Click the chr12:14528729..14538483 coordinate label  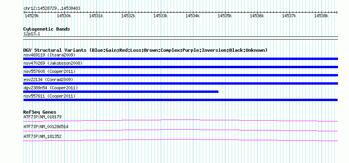click(52, 9)
